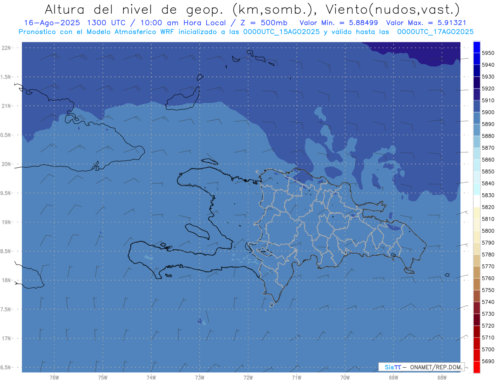Click the 70W longitude axis label
The image size is (496, 383).
tap(345, 377)
